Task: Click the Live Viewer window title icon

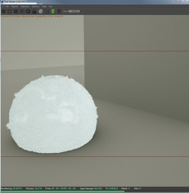Action: pos(2,1)
